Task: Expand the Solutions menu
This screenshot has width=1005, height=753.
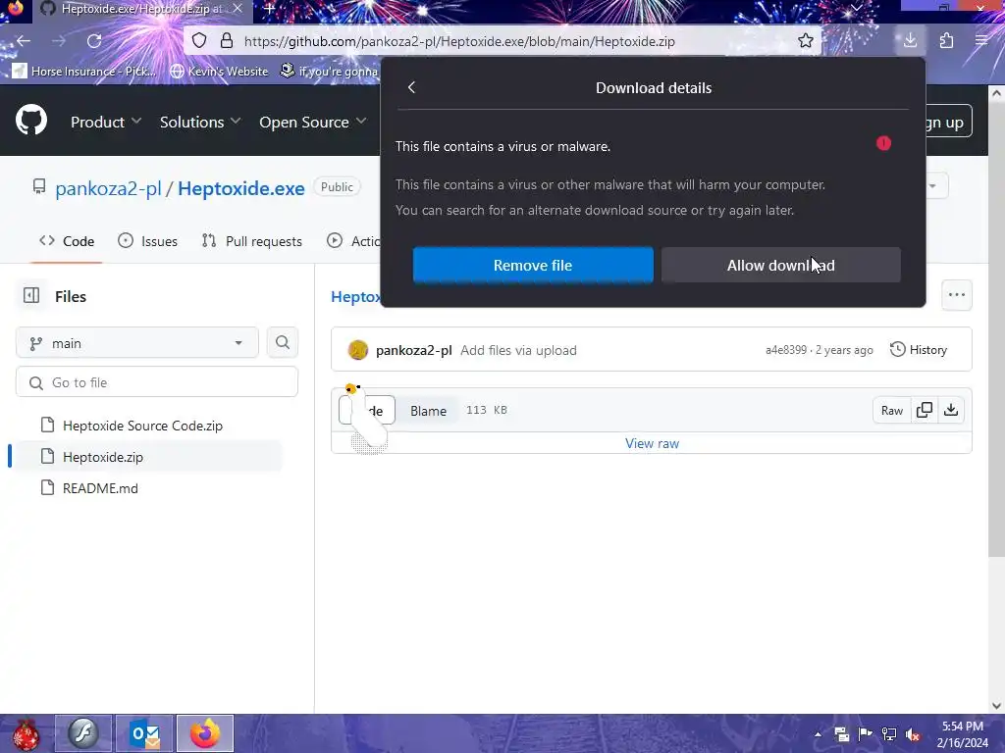Action: tap(200, 122)
